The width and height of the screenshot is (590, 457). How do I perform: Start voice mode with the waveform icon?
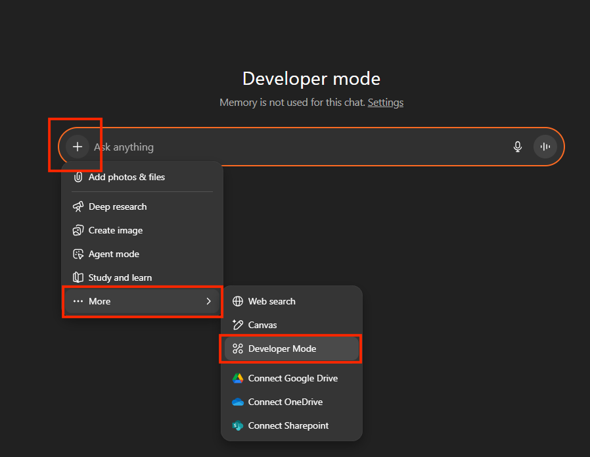[545, 147]
